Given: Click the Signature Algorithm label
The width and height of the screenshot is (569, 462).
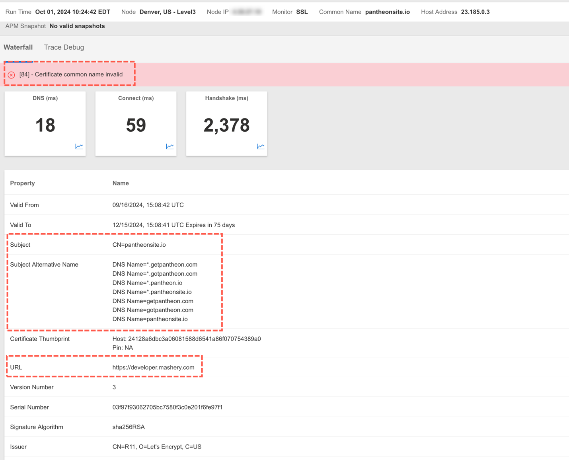Looking at the screenshot, I should click(x=37, y=427).
